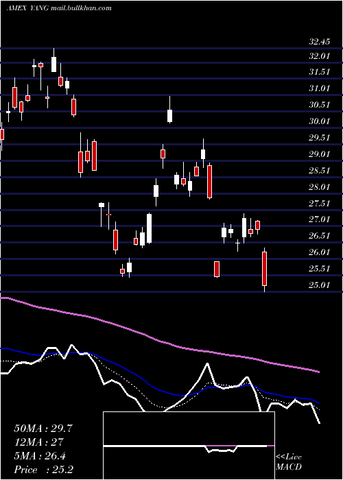Viewport: 343px width, 480px height.
Task: Click the 29.01 price level label
Action: click(320, 154)
